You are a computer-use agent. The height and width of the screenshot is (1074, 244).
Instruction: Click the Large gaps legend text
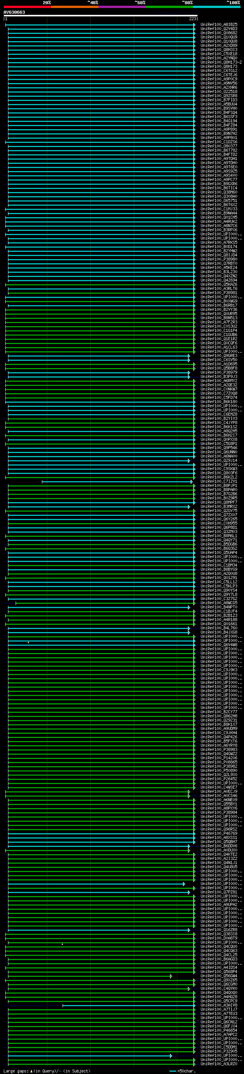click(x=47, y=1071)
